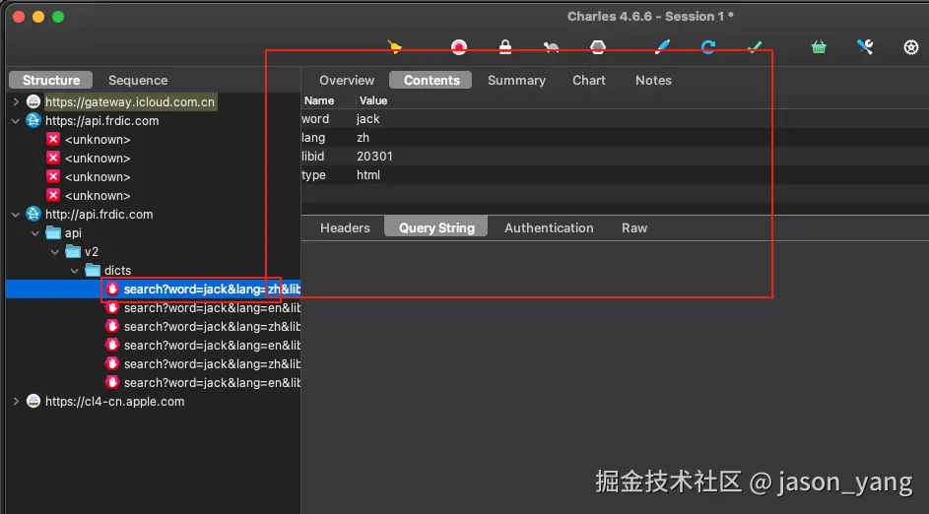The image size is (929, 514).
Task: Switch to Sequence view
Action: click(138, 80)
